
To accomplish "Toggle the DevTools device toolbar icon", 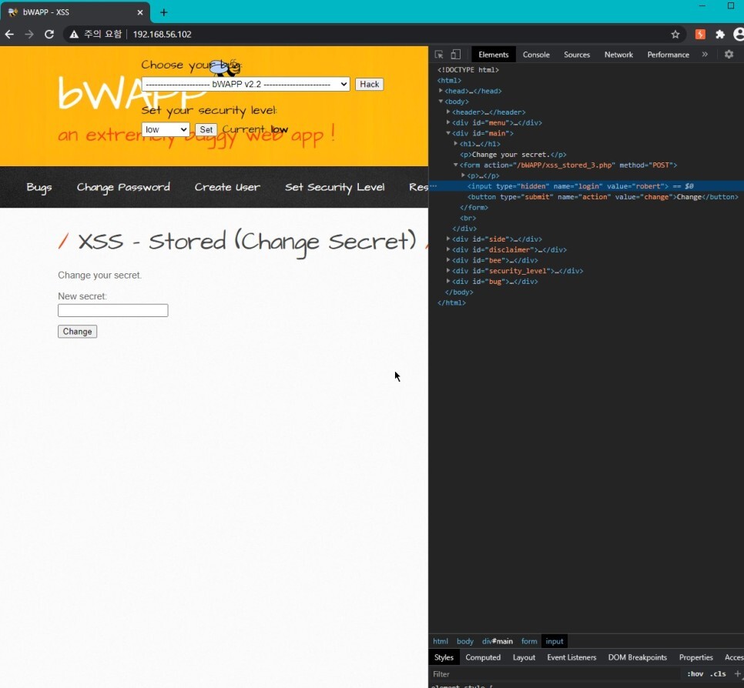I will coord(455,55).
